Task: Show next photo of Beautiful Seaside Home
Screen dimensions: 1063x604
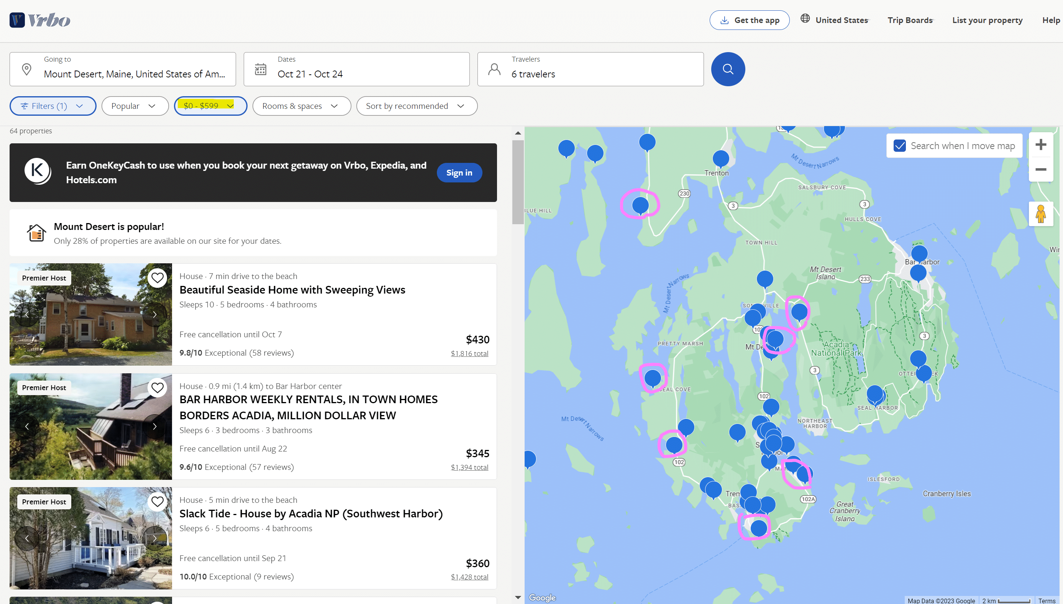Action: pos(154,314)
